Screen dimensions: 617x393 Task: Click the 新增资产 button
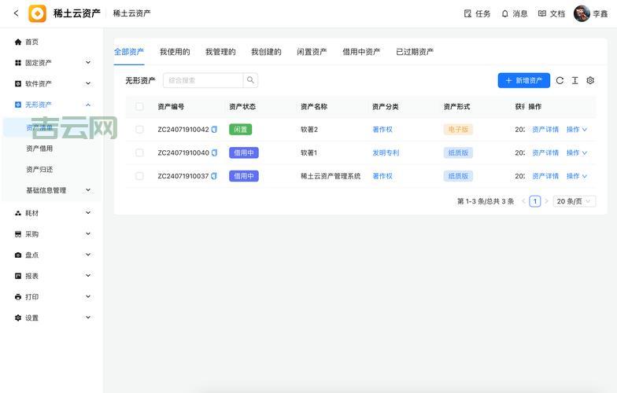click(524, 80)
